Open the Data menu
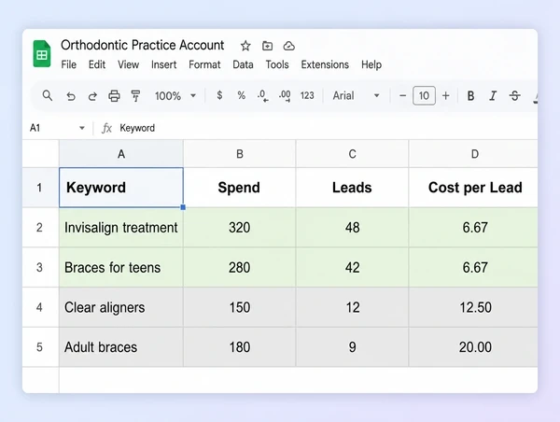 coord(243,64)
